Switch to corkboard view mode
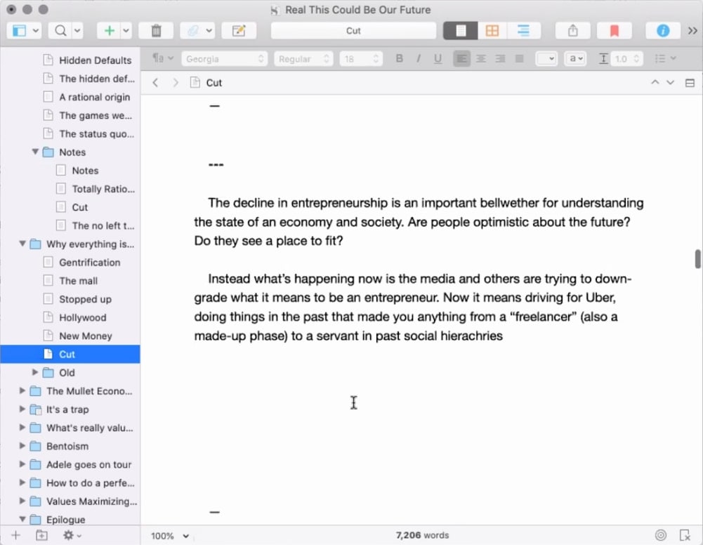The width and height of the screenshot is (703, 545). point(492,31)
